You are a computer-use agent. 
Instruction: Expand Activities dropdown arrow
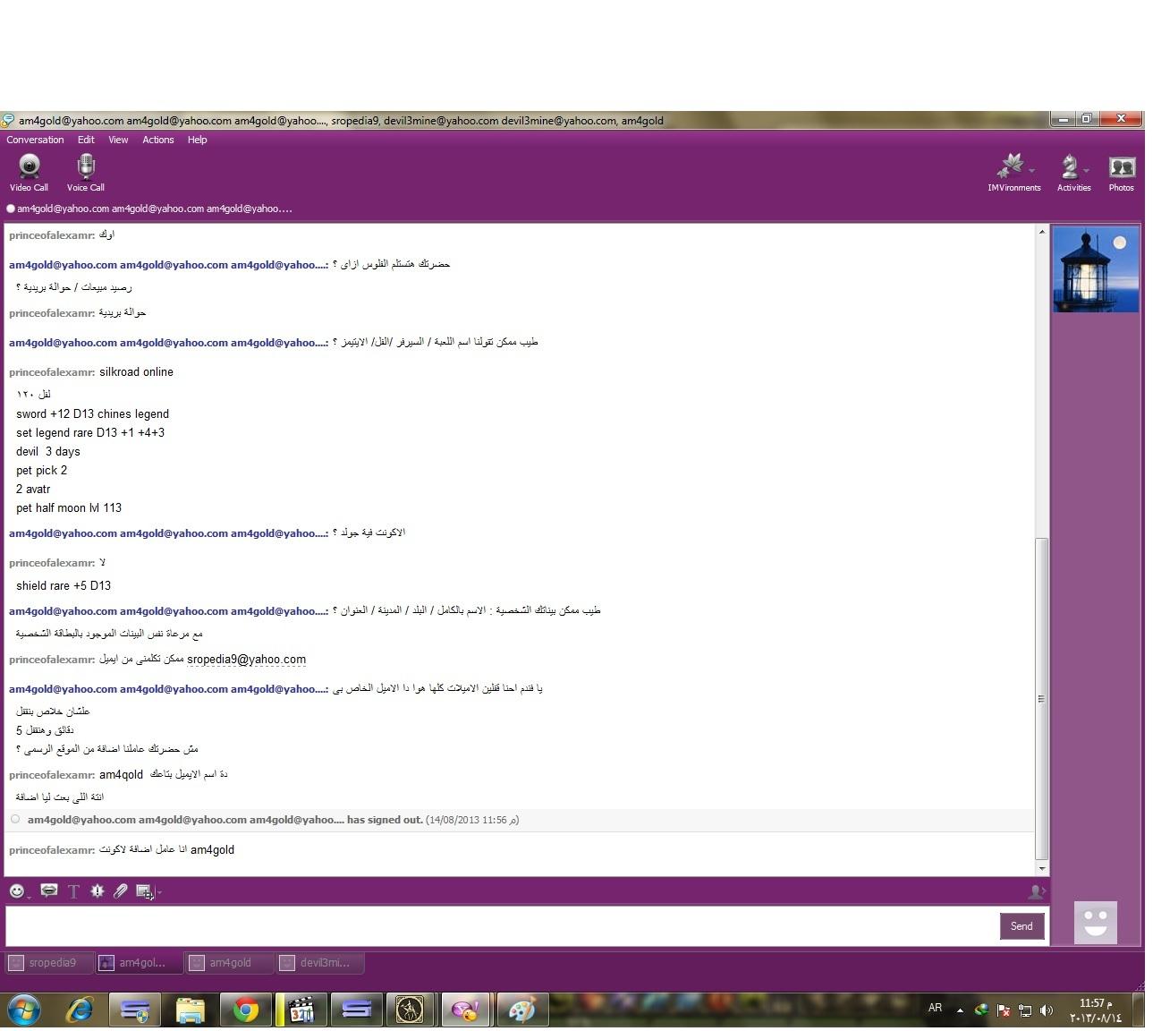1086,170
